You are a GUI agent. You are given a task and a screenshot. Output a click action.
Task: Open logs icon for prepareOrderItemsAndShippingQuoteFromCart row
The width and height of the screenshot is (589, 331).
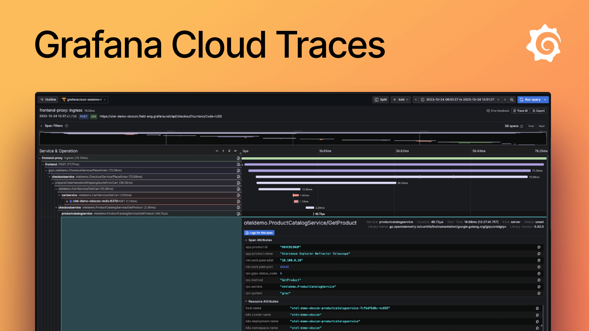coord(238,183)
